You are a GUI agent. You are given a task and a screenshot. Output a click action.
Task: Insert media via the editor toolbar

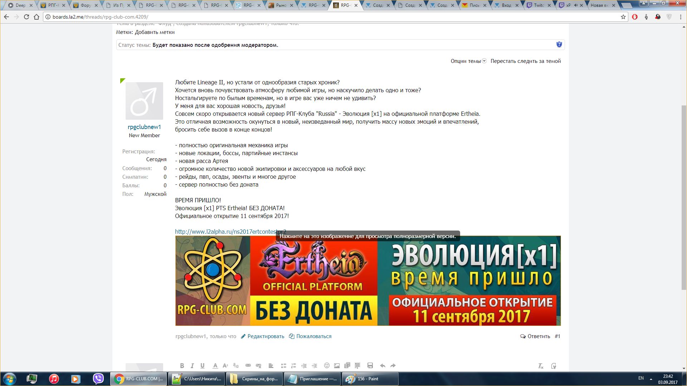pyautogui.click(x=347, y=366)
